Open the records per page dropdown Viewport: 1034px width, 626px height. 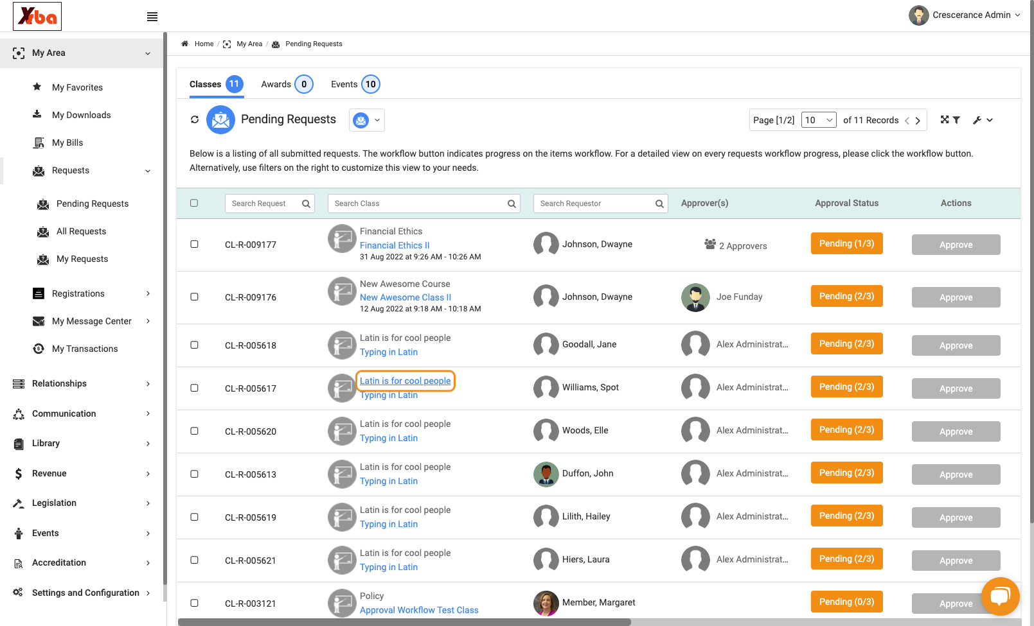coord(819,120)
